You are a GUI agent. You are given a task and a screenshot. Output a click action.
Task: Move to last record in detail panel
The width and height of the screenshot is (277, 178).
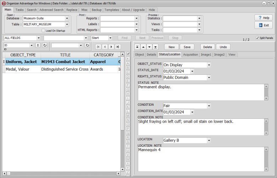click(155, 47)
